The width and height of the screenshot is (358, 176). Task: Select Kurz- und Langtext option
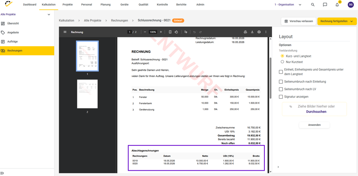pyautogui.click(x=282, y=56)
